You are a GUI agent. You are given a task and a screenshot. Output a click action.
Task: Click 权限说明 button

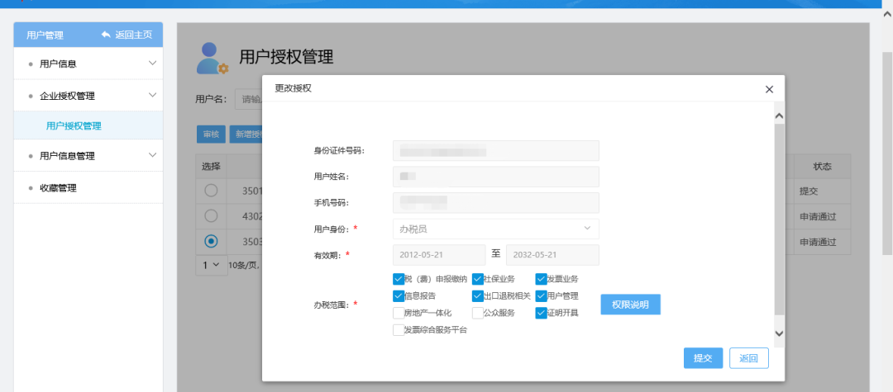(x=630, y=304)
